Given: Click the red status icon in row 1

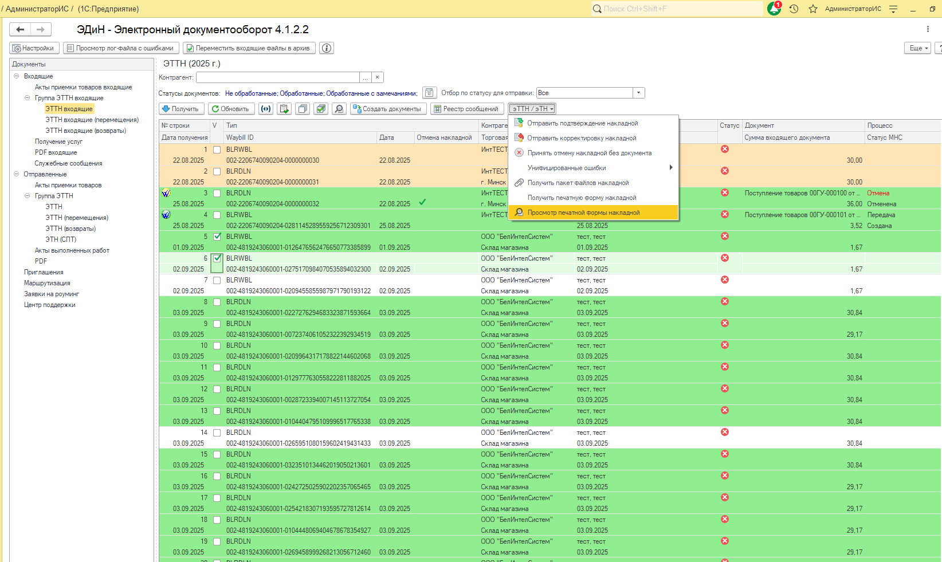Looking at the screenshot, I should point(725,149).
